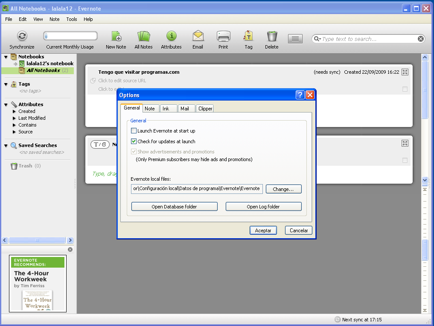Click Open Log folder button
The height and width of the screenshot is (326, 434).
(263, 207)
